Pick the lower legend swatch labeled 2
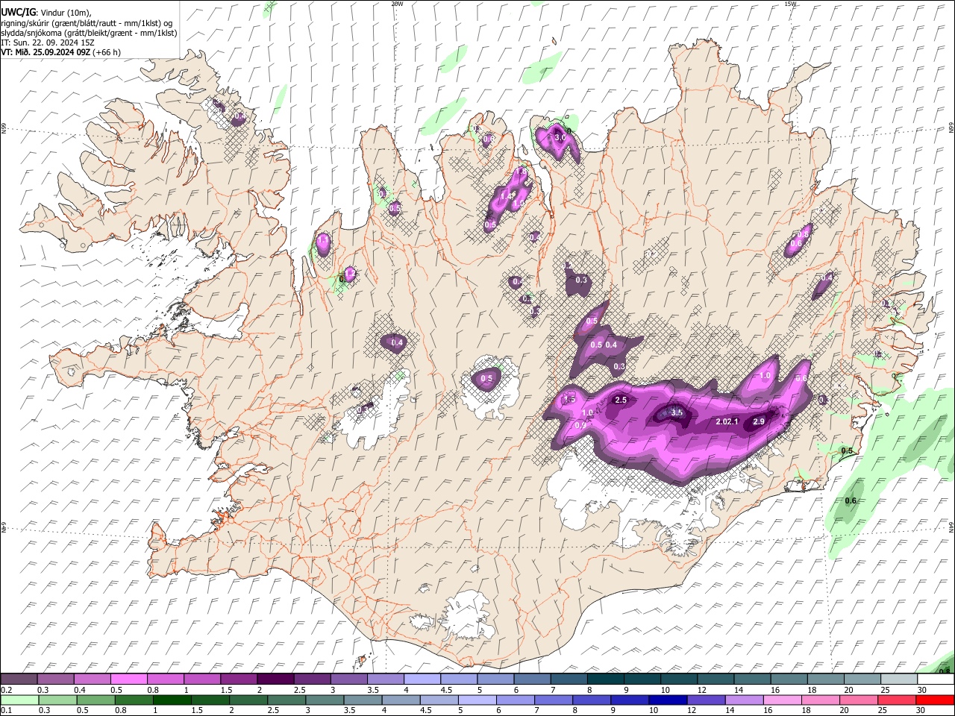The height and width of the screenshot is (716, 955). click(x=248, y=700)
